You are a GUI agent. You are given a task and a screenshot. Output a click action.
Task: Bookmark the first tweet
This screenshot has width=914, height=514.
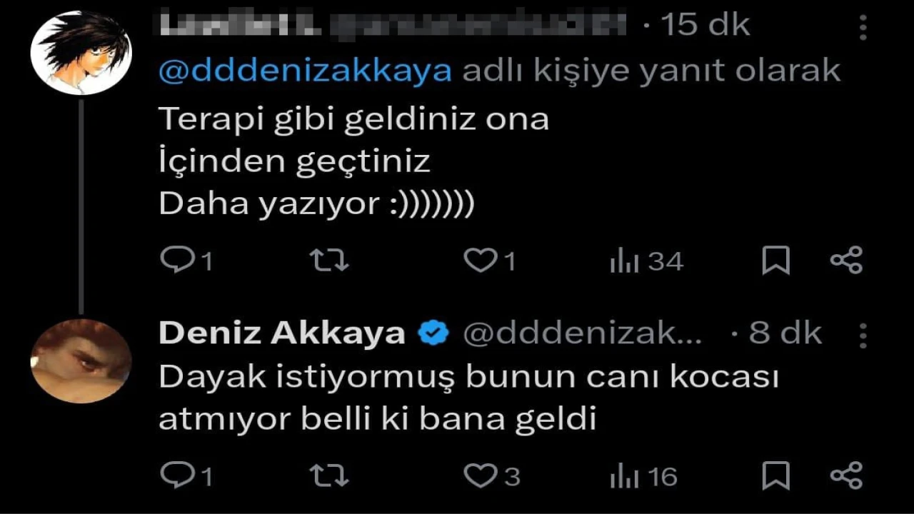775,261
